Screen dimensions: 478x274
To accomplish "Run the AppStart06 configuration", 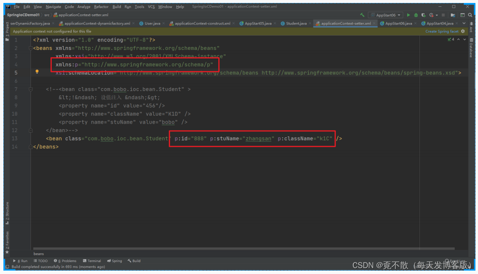I will click(408, 15).
